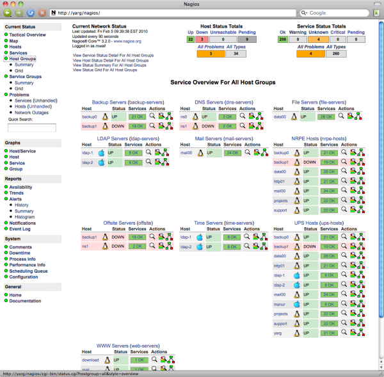Viewport: 384px width, 377px height.
Task: Open Scheduling Queue in the System section
Action: point(28,271)
